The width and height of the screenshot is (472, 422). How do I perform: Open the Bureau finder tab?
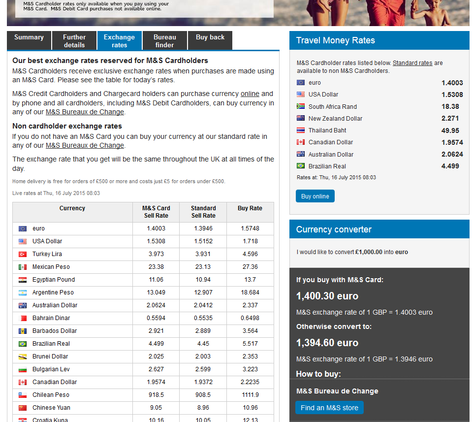165,40
